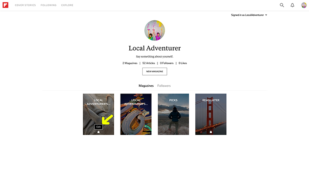Switch to the Magazines tab

[146, 86]
